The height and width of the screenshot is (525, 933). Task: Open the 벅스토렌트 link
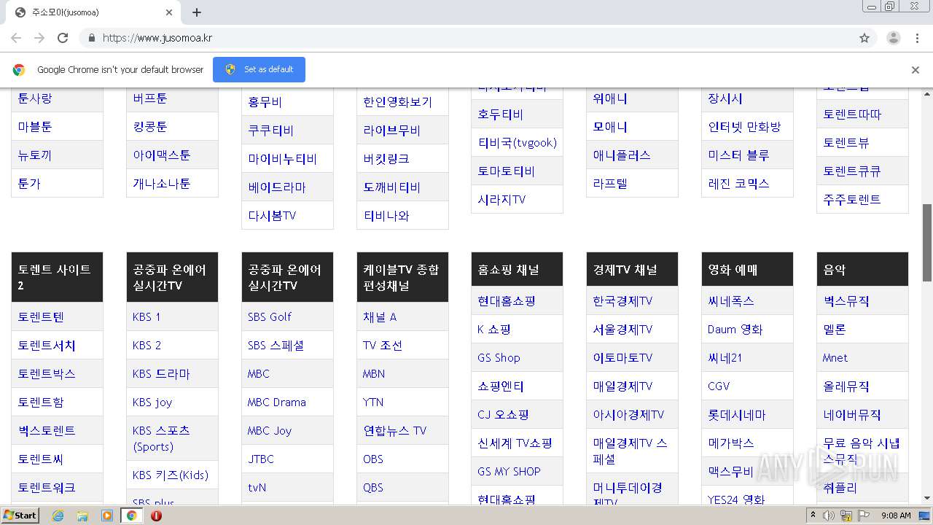[x=47, y=431]
